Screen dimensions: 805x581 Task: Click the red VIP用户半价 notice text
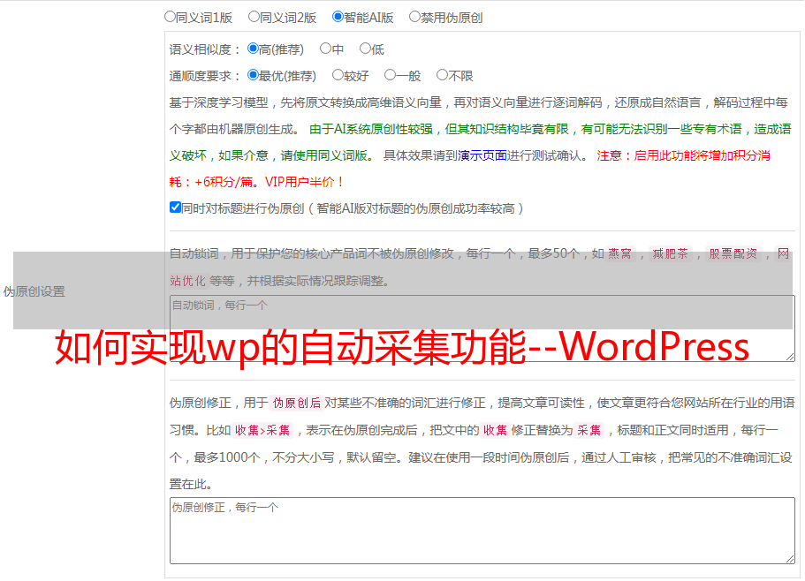(305, 182)
